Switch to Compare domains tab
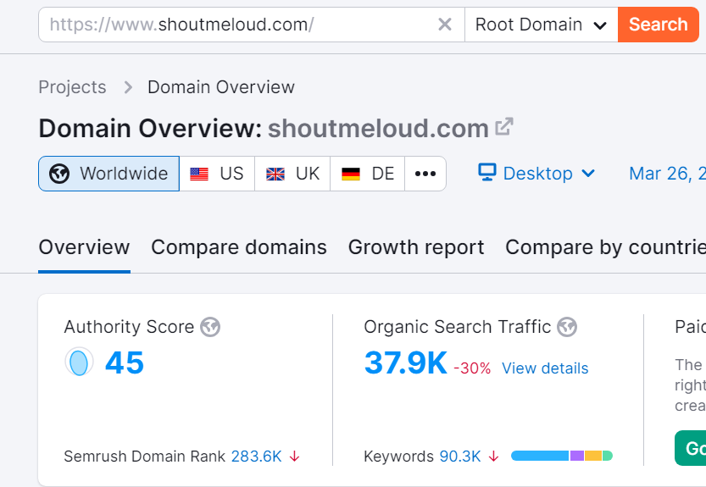The width and height of the screenshot is (706, 487). point(238,247)
